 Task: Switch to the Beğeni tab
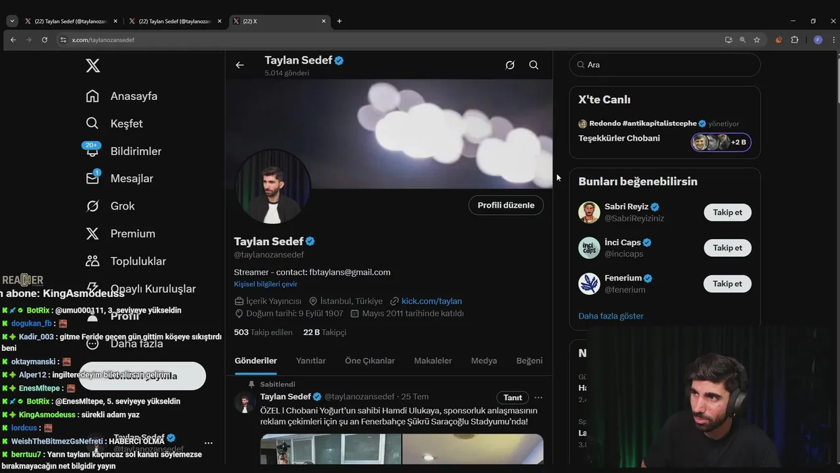click(530, 361)
